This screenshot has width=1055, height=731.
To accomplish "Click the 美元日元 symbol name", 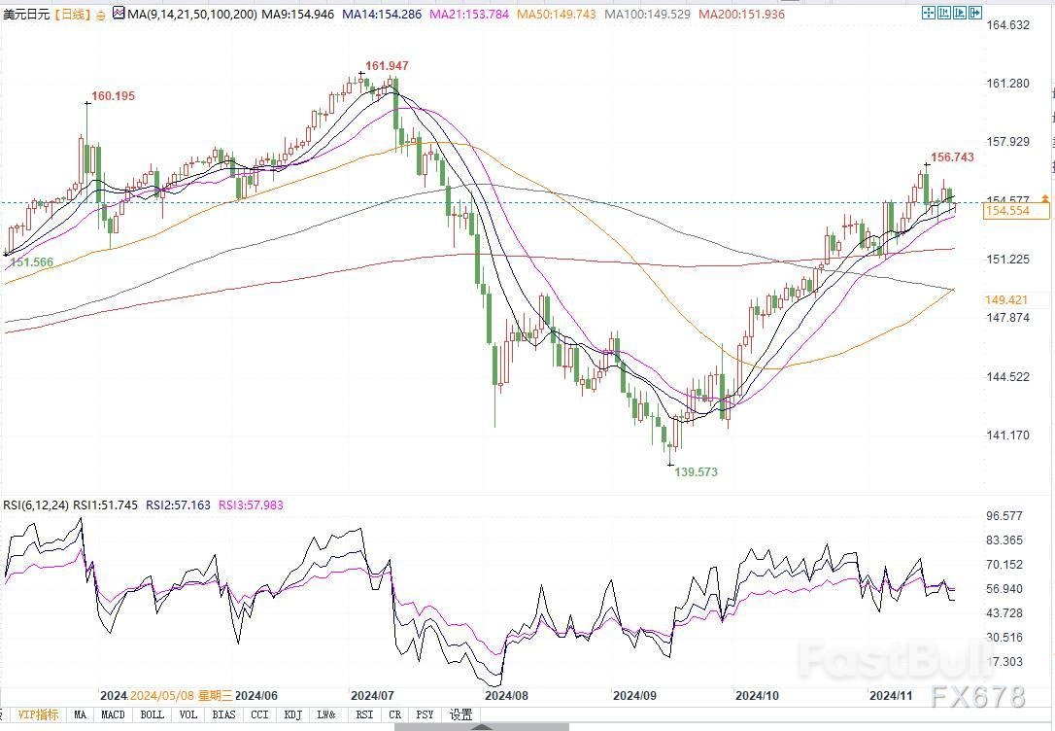I will [x=26, y=15].
